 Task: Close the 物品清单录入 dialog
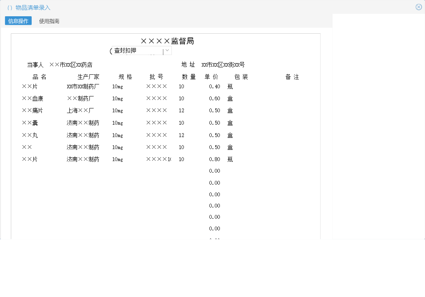[x=418, y=7]
